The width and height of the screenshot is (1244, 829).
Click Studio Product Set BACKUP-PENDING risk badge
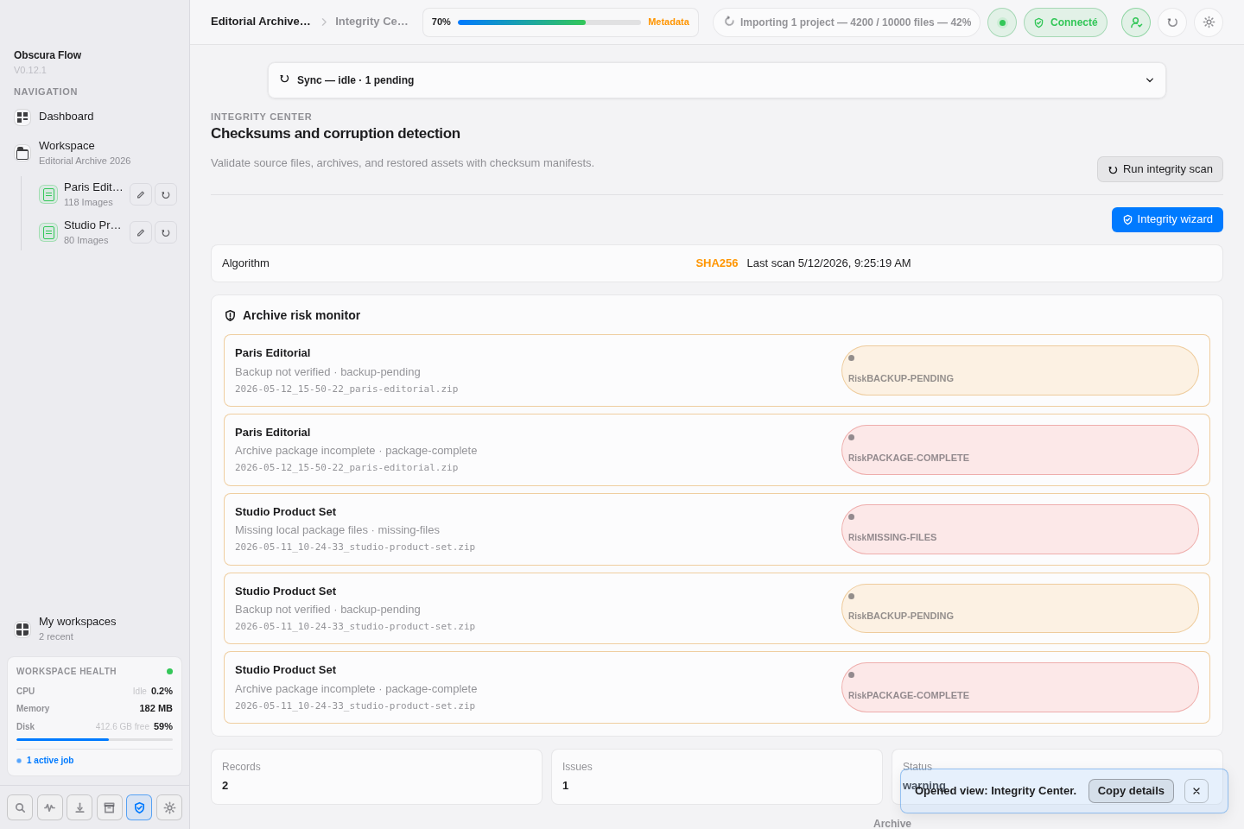click(x=1020, y=609)
